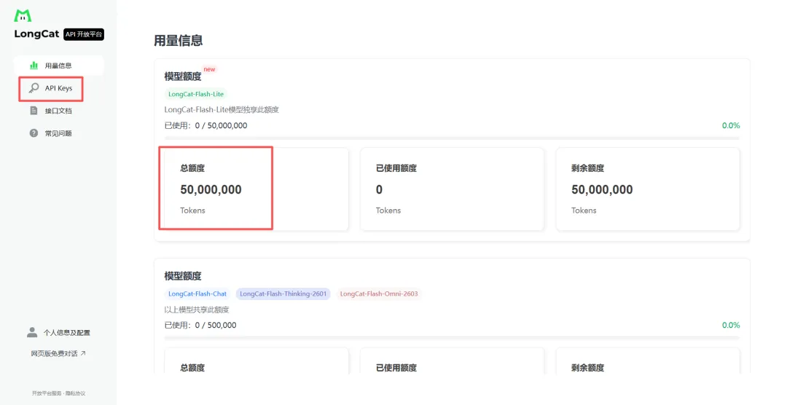Image resolution: width=787 pixels, height=405 pixels.
Task: Open the 网页版免费对话 external link
Action: point(58,353)
